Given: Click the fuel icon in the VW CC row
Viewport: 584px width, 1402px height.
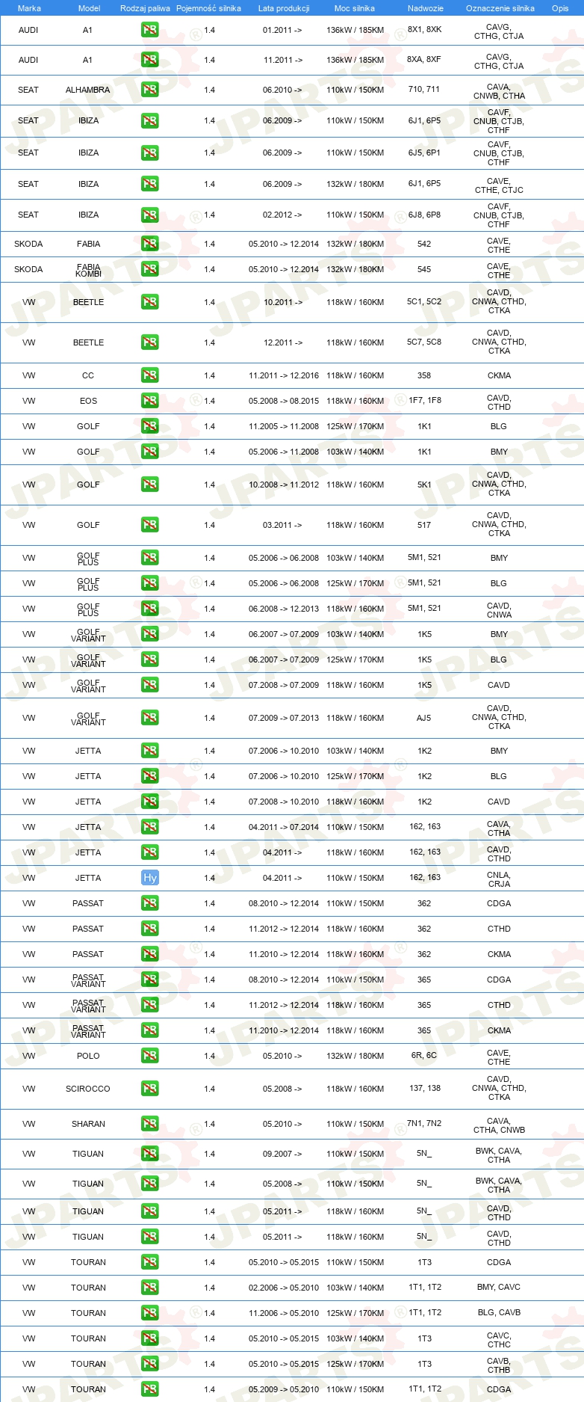Looking at the screenshot, I should coord(150,375).
